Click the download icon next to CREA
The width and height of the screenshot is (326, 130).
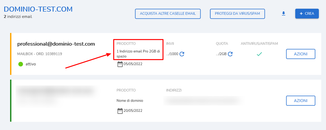(284, 14)
